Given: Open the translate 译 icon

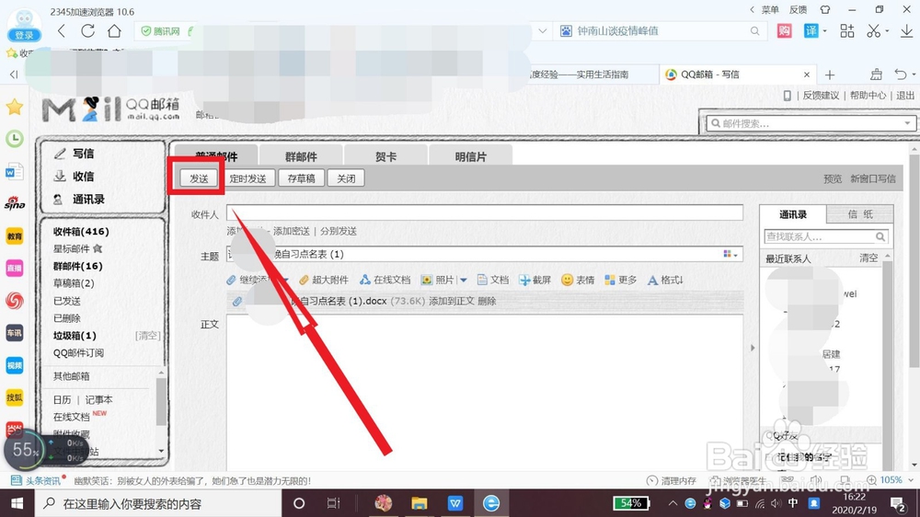Looking at the screenshot, I should click(811, 31).
